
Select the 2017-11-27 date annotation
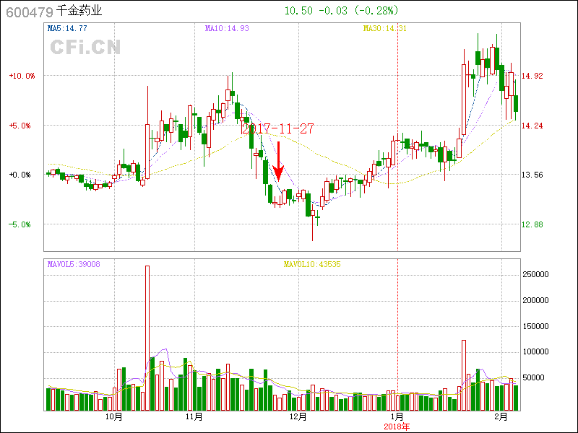pyautogui.click(x=277, y=128)
